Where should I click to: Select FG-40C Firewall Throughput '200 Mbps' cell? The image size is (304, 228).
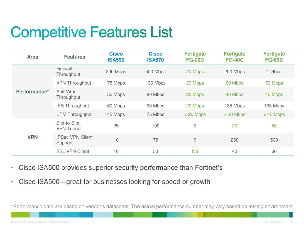(235, 72)
